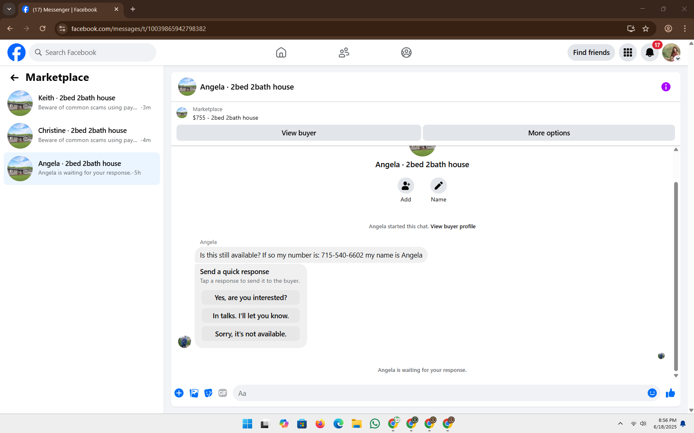Open the Groups icon in top navigation
The width and height of the screenshot is (694, 433).
coord(406,52)
